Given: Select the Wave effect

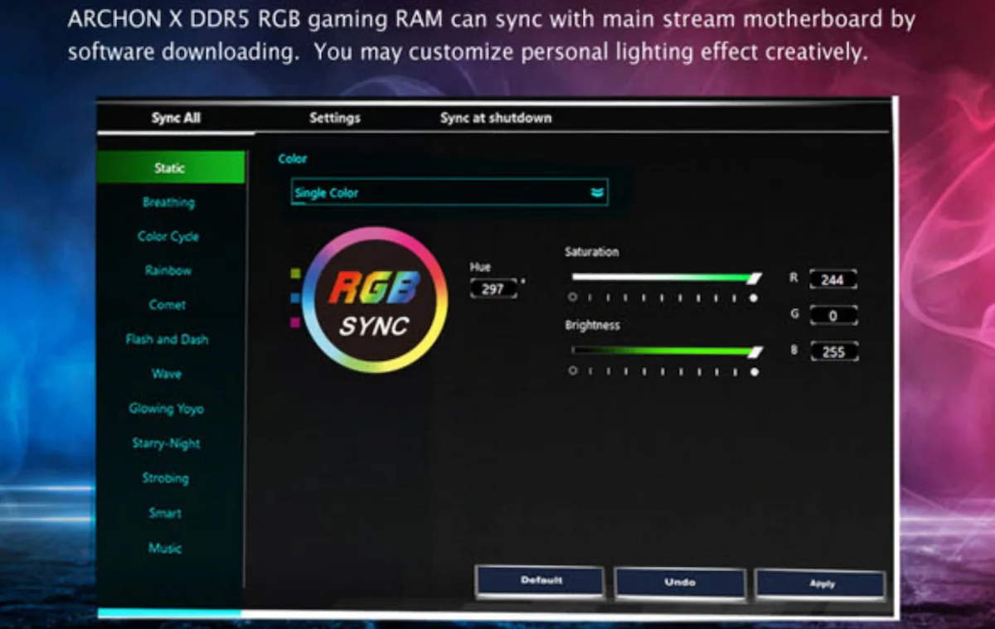Looking at the screenshot, I should [167, 374].
